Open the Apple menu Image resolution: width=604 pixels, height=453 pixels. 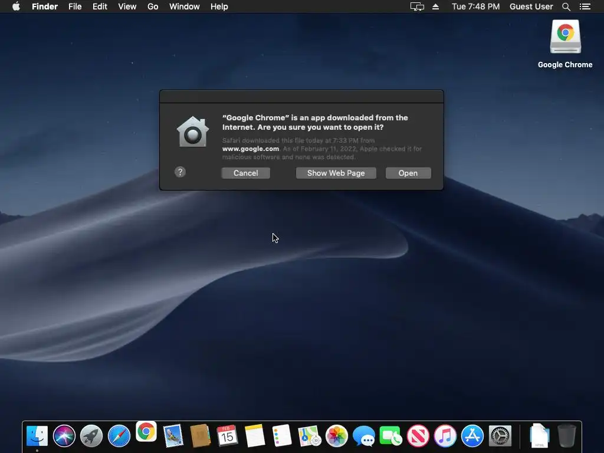tap(16, 6)
